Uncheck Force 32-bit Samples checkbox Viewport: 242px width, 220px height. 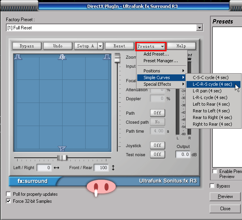(x=8, y=201)
